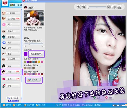Screen dimensions: 127x108
Task: Open the 眼睛变色 button
Action: 13,37
